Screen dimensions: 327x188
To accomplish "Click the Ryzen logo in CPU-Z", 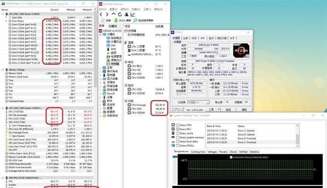I will point(241,50).
